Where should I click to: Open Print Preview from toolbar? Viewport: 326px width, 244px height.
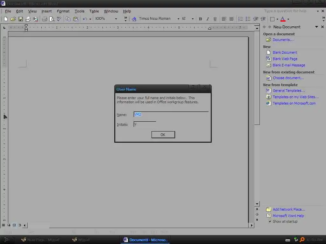pos(52,19)
